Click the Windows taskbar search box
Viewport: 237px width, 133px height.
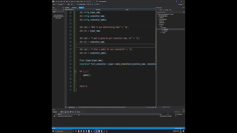(63, 131)
